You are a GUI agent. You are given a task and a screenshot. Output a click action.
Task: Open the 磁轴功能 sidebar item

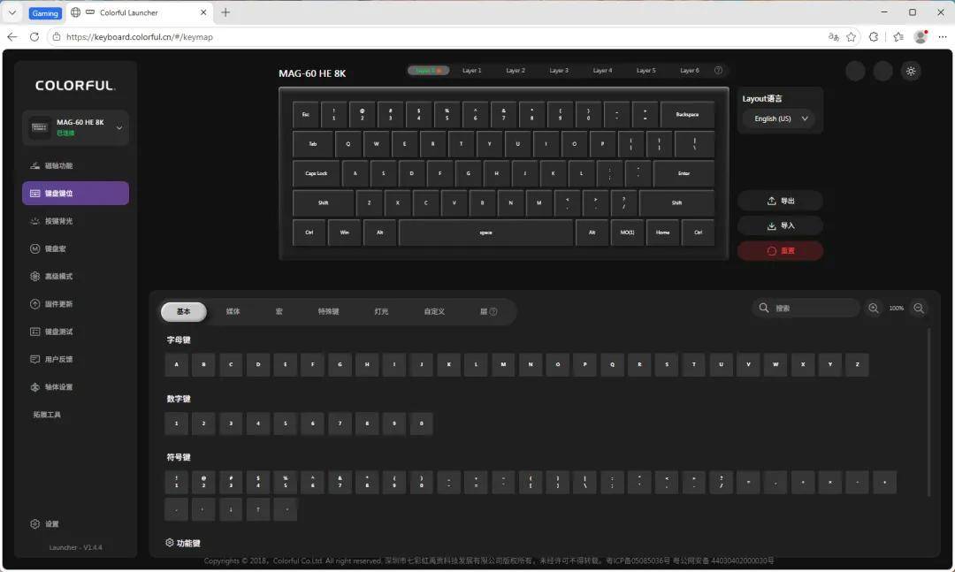click(75, 165)
